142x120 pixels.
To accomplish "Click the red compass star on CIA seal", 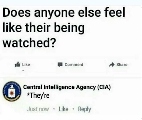I will pos(12,93).
